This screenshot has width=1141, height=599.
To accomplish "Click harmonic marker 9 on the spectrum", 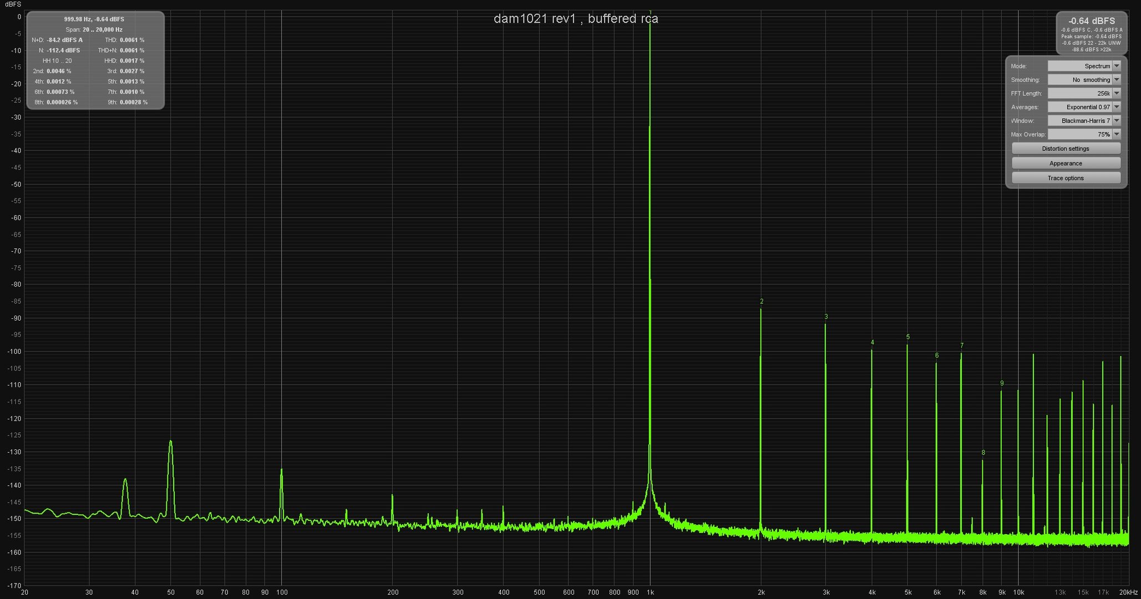I will point(1002,383).
